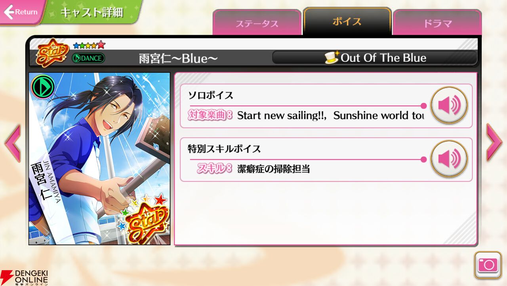Go to previous cast with left arrow
Image resolution: width=507 pixels, height=286 pixels.
pos(12,143)
